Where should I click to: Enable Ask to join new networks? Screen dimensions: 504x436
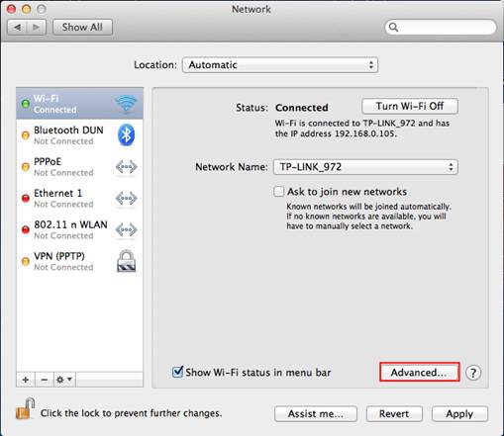point(279,192)
